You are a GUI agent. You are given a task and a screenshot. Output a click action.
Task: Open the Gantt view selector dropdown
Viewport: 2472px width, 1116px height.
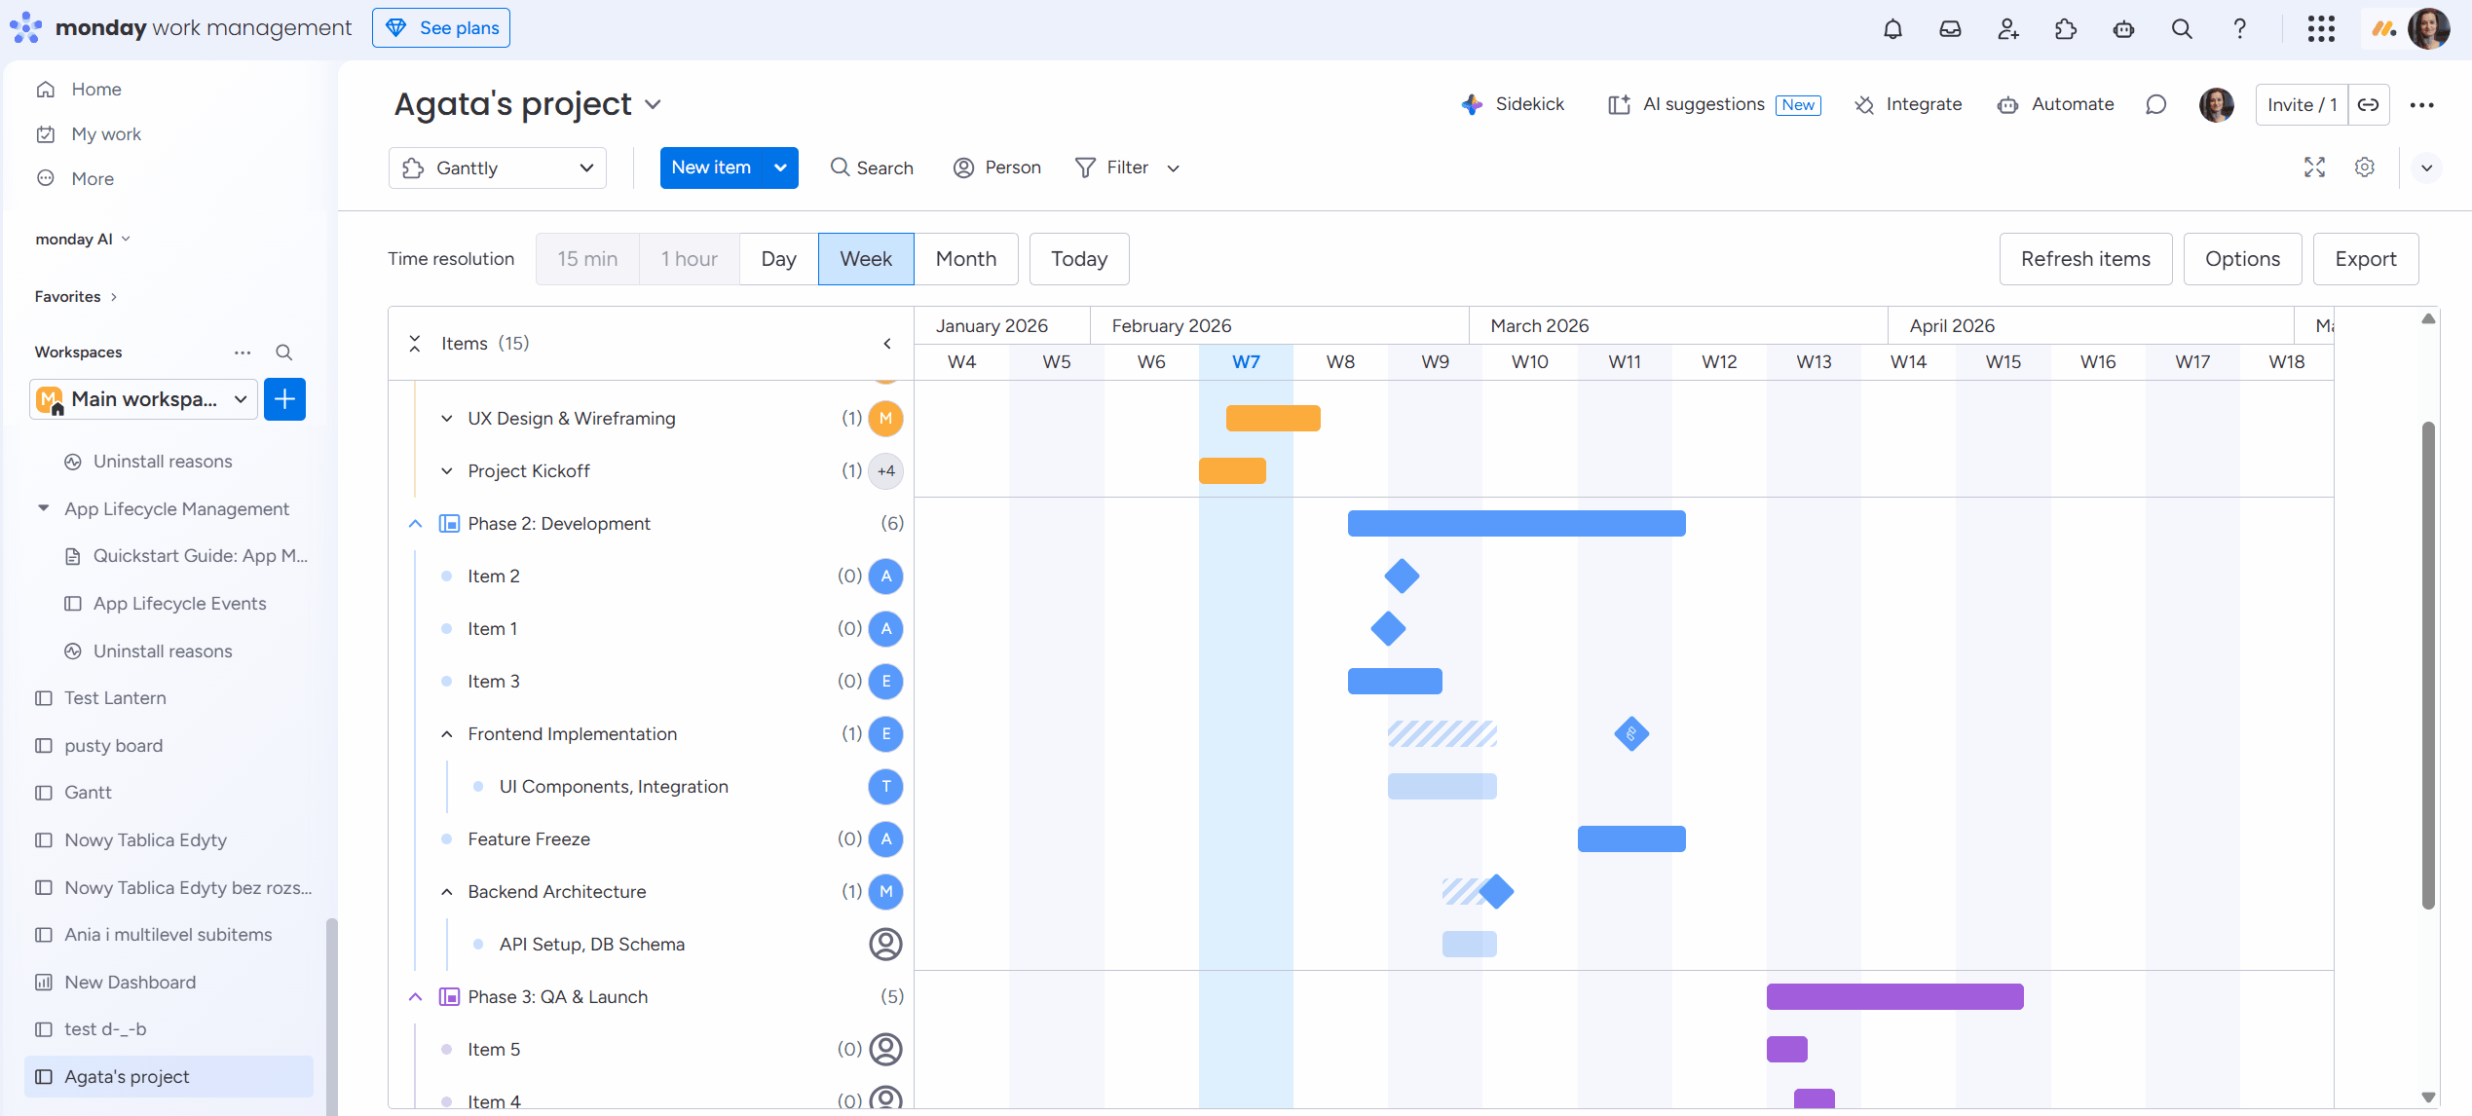point(498,167)
